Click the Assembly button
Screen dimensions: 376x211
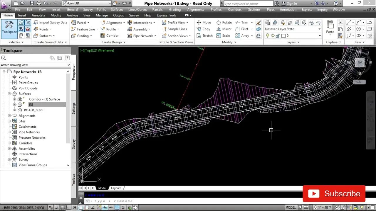click(x=139, y=29)
